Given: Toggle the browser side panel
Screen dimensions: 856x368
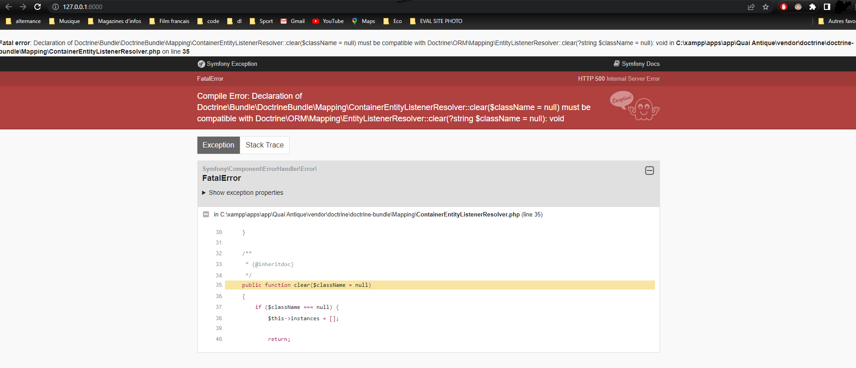Looking at the screenshot, I should [x=827, y=7].
